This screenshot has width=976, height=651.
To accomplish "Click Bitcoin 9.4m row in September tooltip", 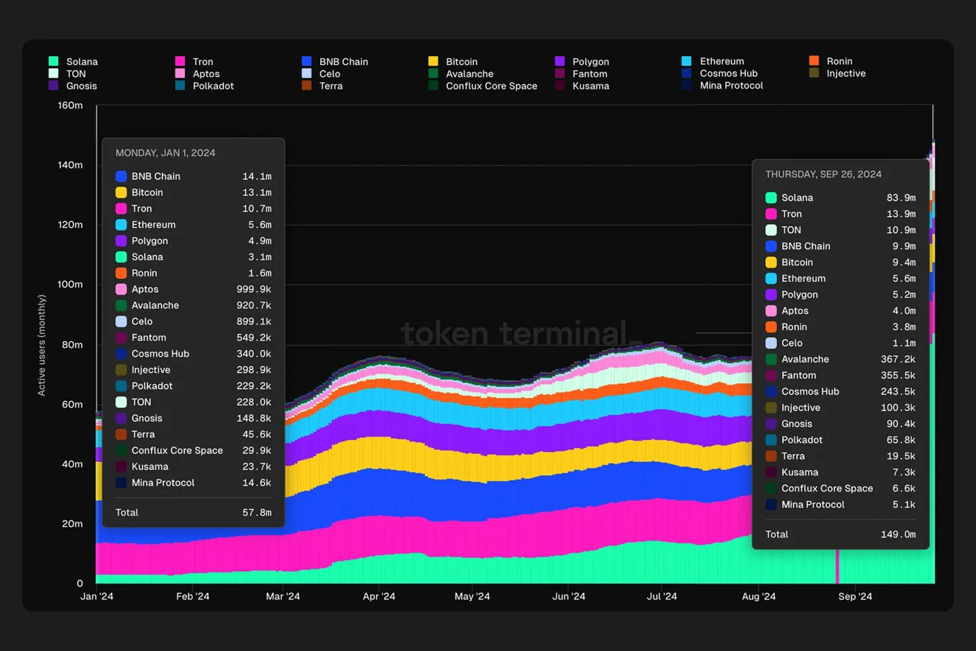I will [841, 262].
